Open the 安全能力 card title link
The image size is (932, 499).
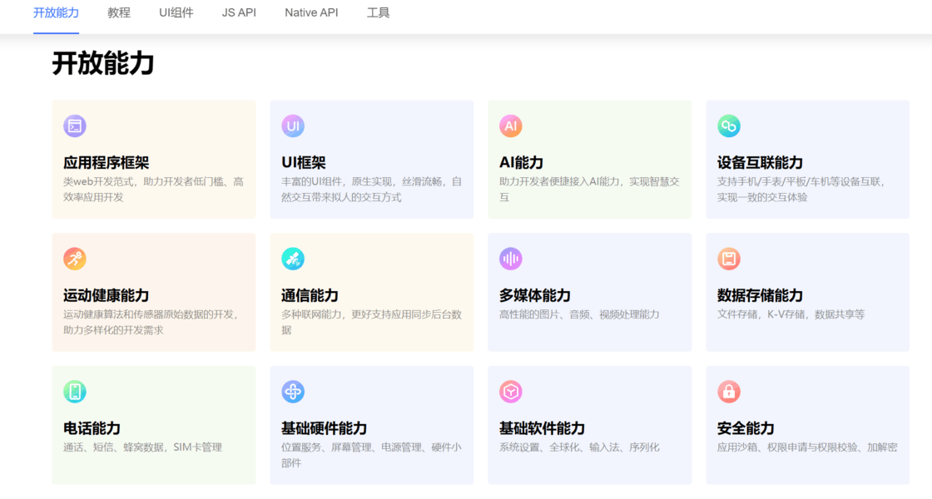746,428
